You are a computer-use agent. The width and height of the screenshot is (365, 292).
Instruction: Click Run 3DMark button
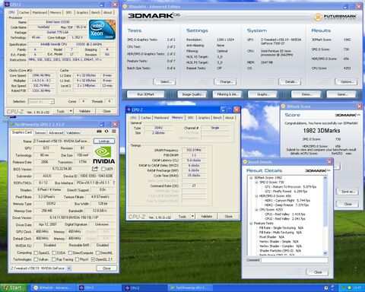pyautogui.click(x=145, y=94)
